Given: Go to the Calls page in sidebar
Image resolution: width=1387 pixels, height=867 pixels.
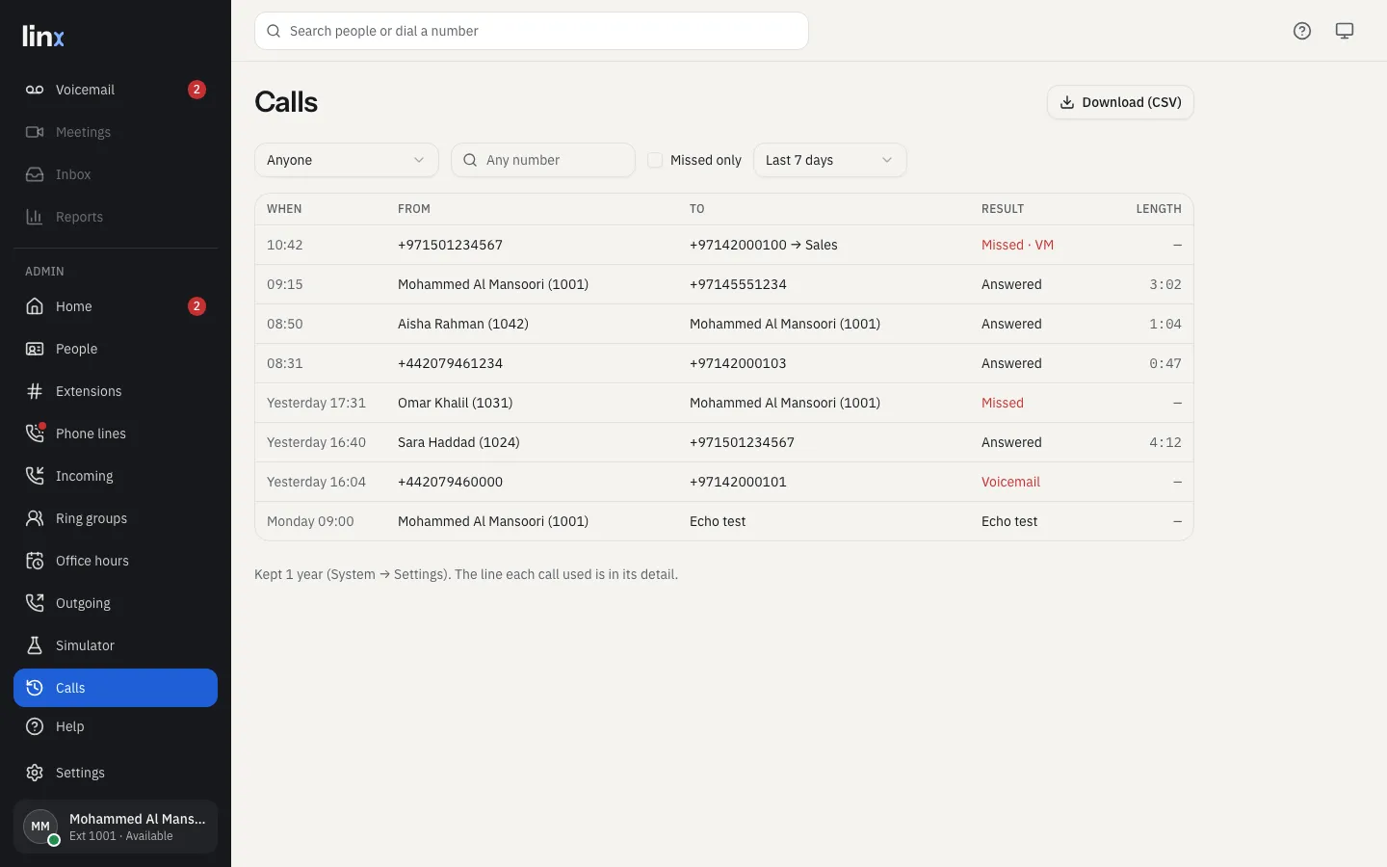Looking at the screenshot, I should [116, 688].
